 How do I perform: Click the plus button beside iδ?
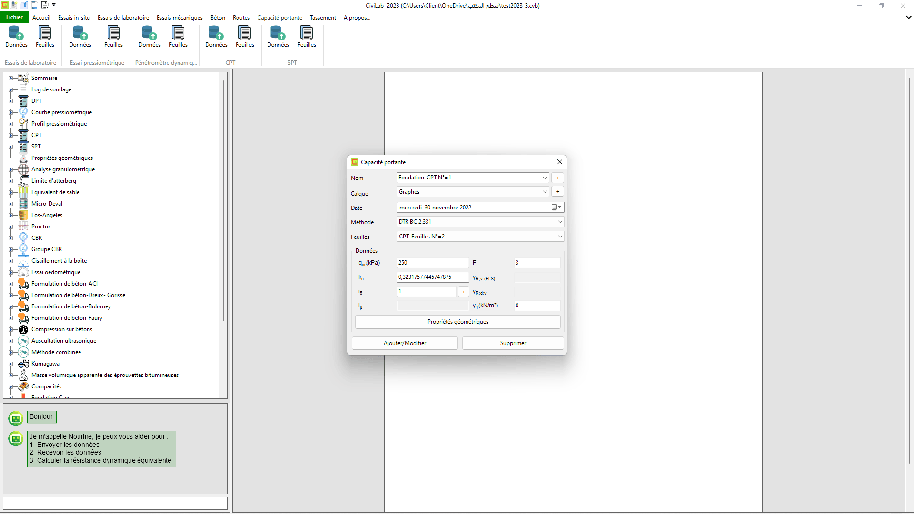(x=463, y=292)
